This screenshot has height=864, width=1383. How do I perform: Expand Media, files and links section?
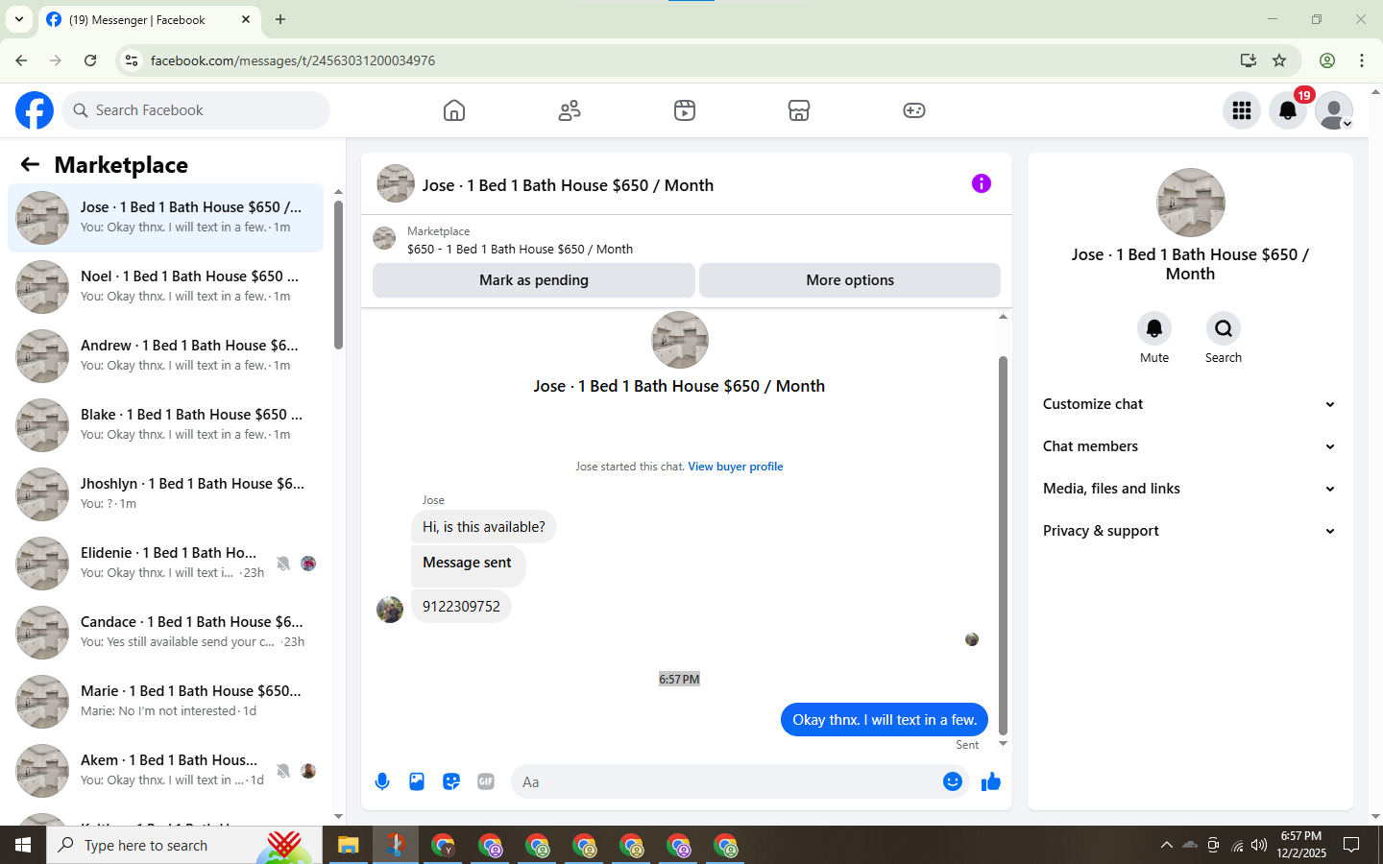click(x=1190, y=489)
